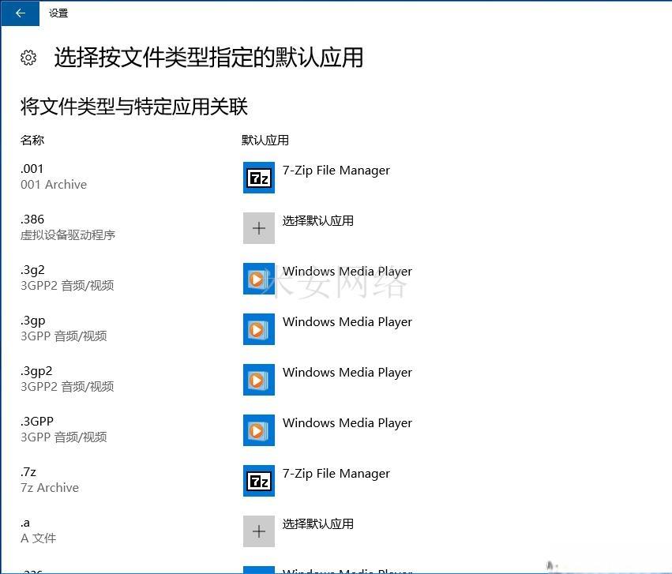Viewport: 672px width, 574px height.
Task: Change Windows Media Player default for .3GPP
Action: coord(347,423)
